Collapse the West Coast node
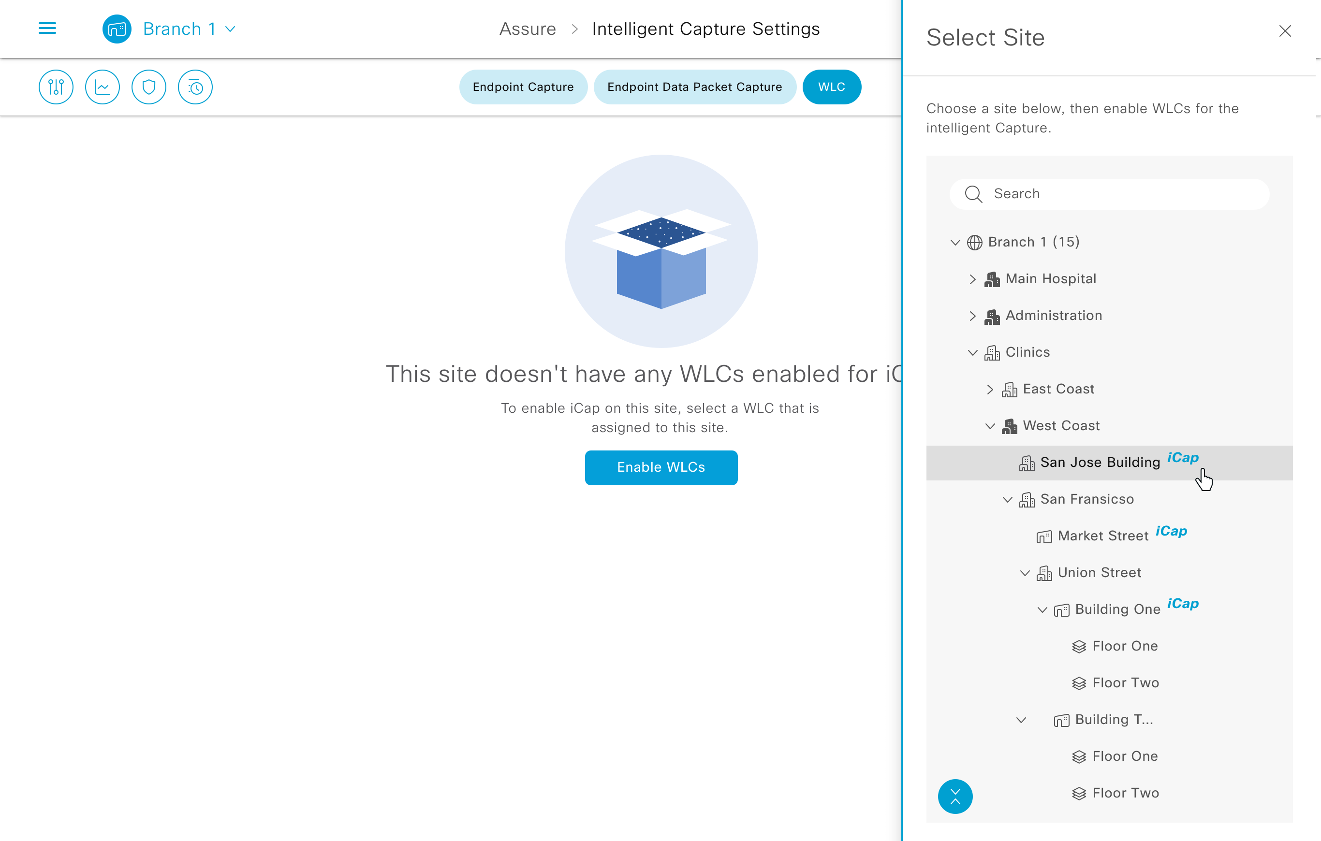Screen dimensions: 1321x841 coord(990,426)
